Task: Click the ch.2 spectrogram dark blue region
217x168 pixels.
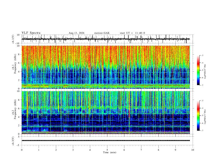Action: tap(106, 122)
